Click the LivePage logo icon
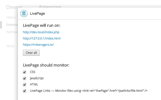 [24, 13]
